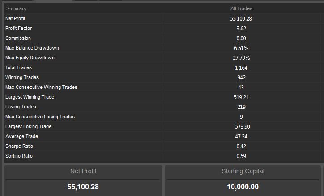This screenshot has height=196, width=324.
Task: Click the Largest Winning Trade value 519.21
Action: point(241,97)
